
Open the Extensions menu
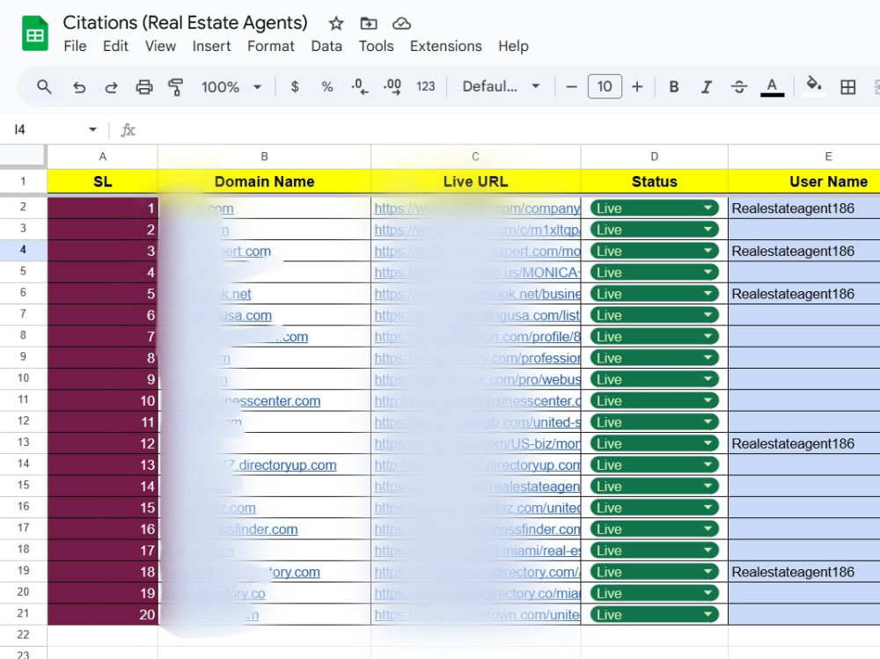[x=445, y=46]
